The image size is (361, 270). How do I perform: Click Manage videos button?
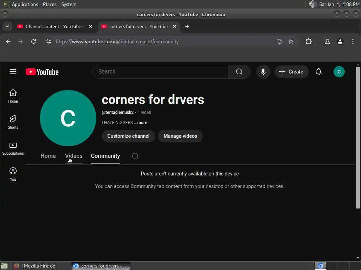click(x=180, y=136)
